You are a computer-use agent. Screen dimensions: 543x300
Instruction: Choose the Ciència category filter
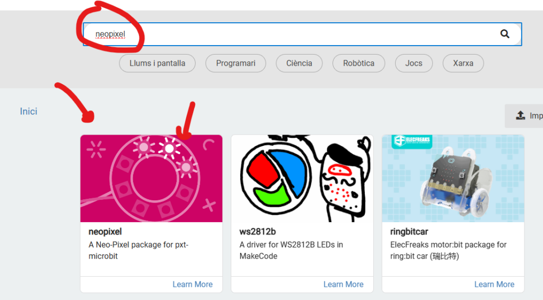pos(299,63)
